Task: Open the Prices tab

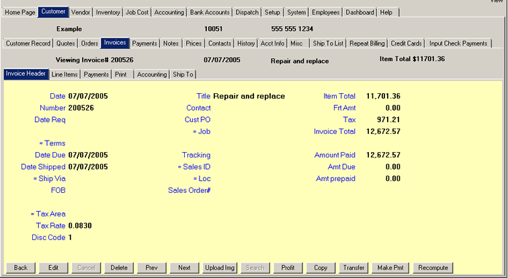Action: [x=194, y=44]
